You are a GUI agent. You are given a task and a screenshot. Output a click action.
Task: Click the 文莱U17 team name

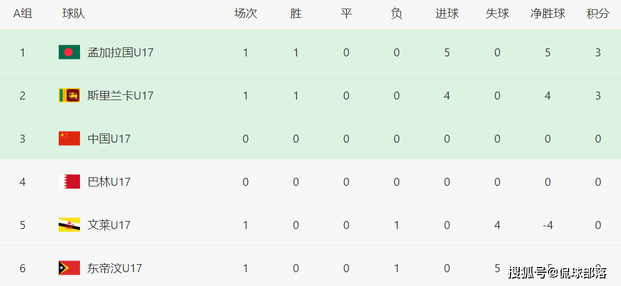109,225
